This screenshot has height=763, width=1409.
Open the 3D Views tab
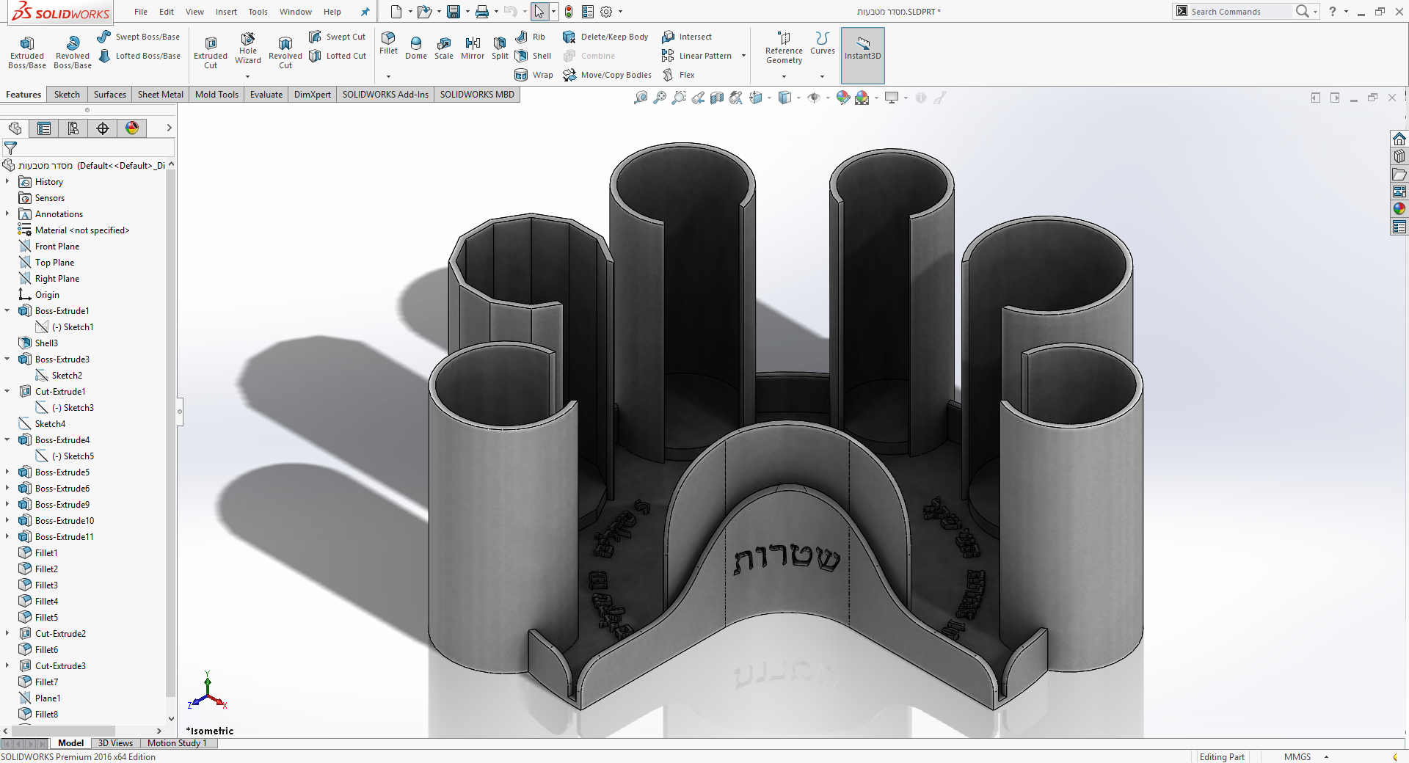[116, 743]
